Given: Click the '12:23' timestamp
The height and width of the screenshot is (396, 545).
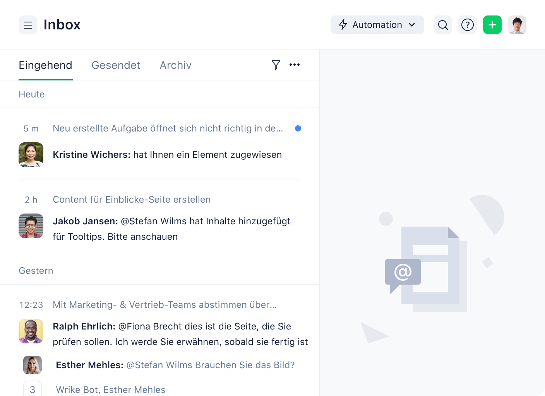Looking at the screenshot, I should 31,305.
